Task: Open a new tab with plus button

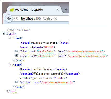Action: pos(66,10)
